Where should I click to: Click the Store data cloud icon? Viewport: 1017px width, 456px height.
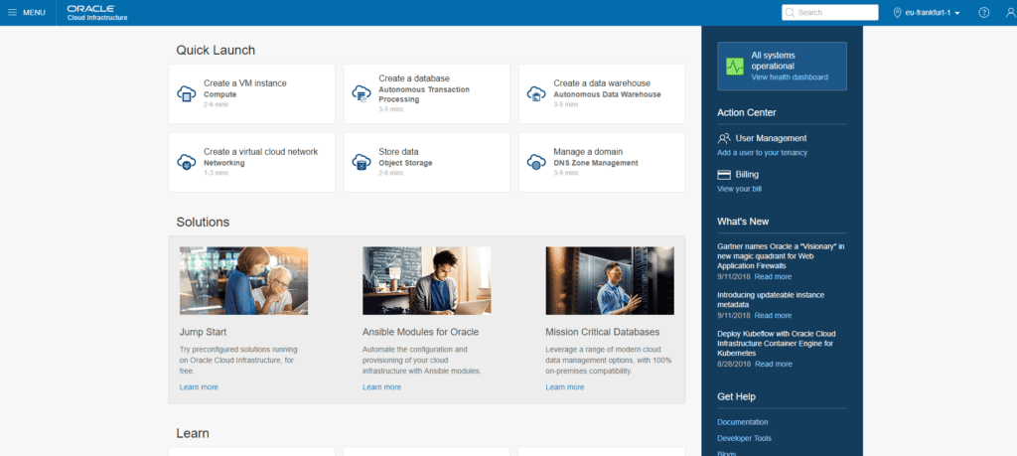pos(362,162)
